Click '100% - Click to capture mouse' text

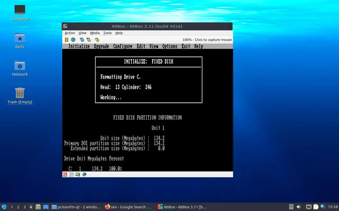click(207, 40)
